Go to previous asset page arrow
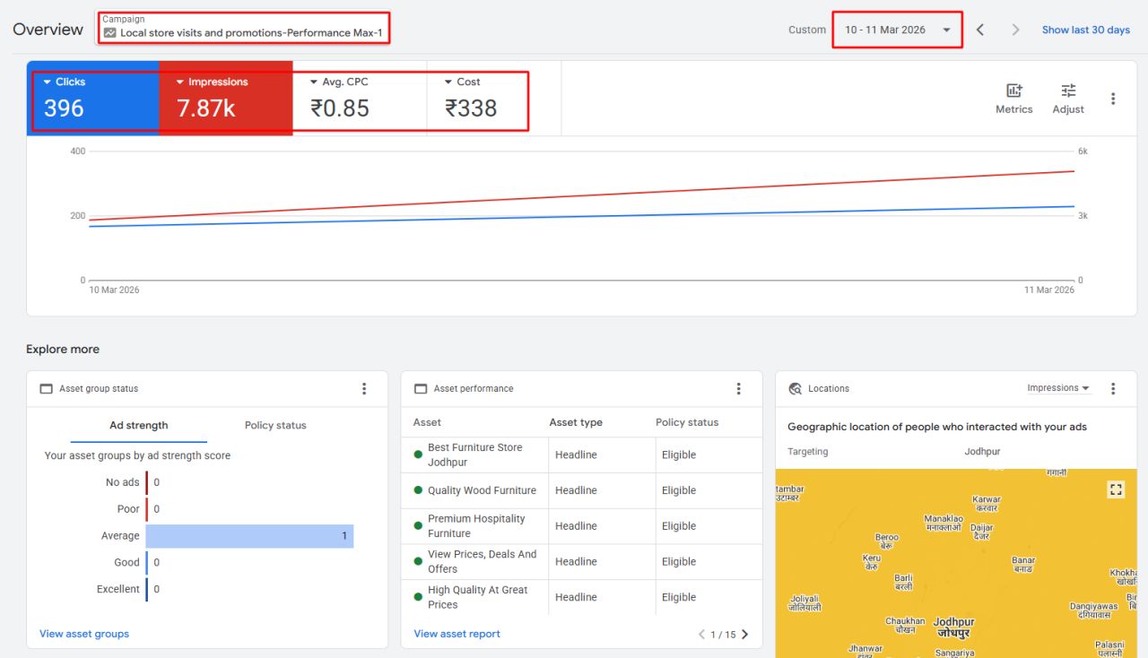Image resolution: width=1148 pixels, height=658 pixels. click(x=701, y=635)
